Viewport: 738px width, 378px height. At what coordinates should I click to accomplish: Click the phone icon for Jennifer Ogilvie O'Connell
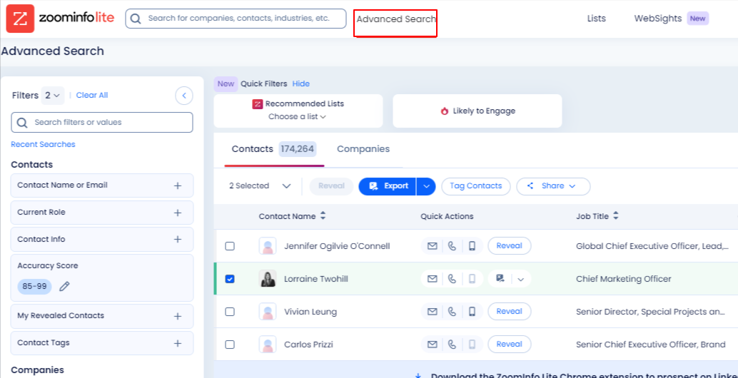(x=453, y=246)
